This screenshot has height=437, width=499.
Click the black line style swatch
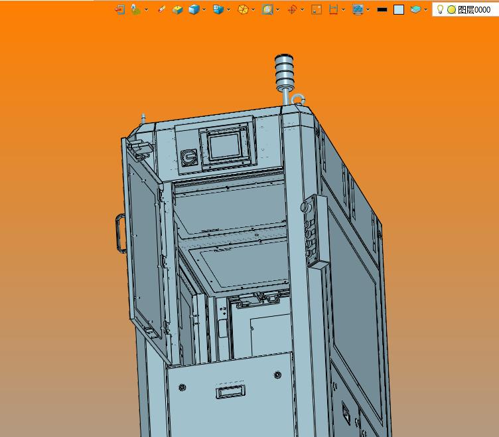coord(382,10)
